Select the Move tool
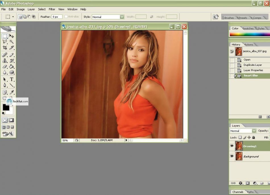 [x=12, y=36]
